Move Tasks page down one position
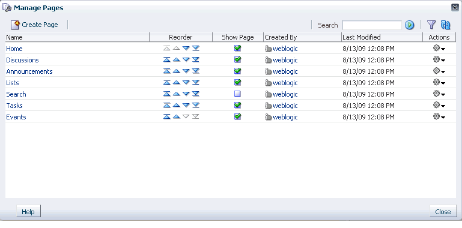The height and width of the screenshot is (228, 462). (186, 106)
